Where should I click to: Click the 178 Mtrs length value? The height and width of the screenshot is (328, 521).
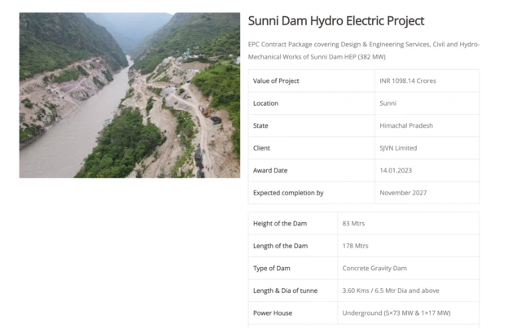(x=356, y=246)
